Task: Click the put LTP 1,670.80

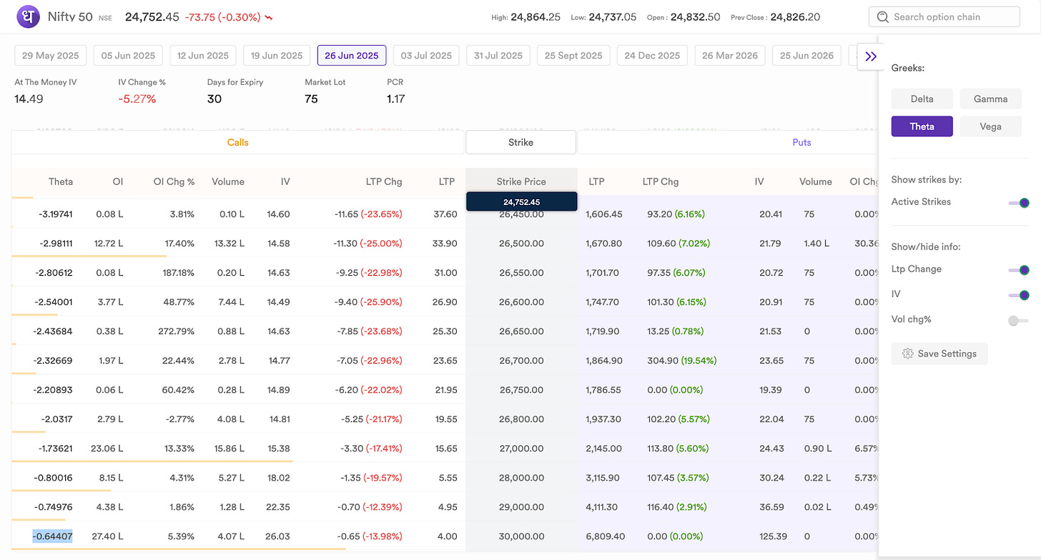Action: 603,244
